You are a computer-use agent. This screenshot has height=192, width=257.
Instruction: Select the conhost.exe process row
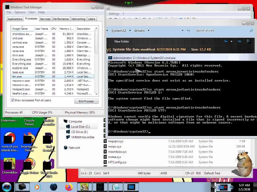point(52,42)
